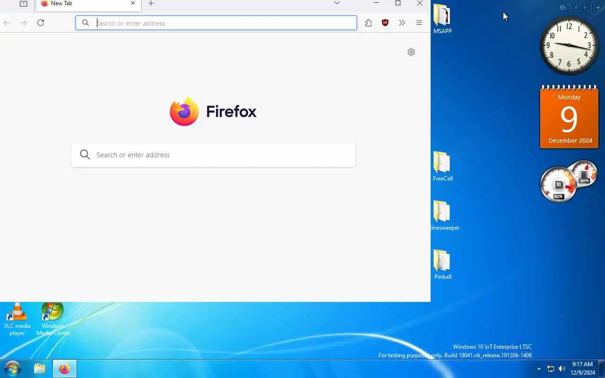Open the Windows Start orb
Image resolution: width=605 pixels, height=378 pixels.
[12, 369]
